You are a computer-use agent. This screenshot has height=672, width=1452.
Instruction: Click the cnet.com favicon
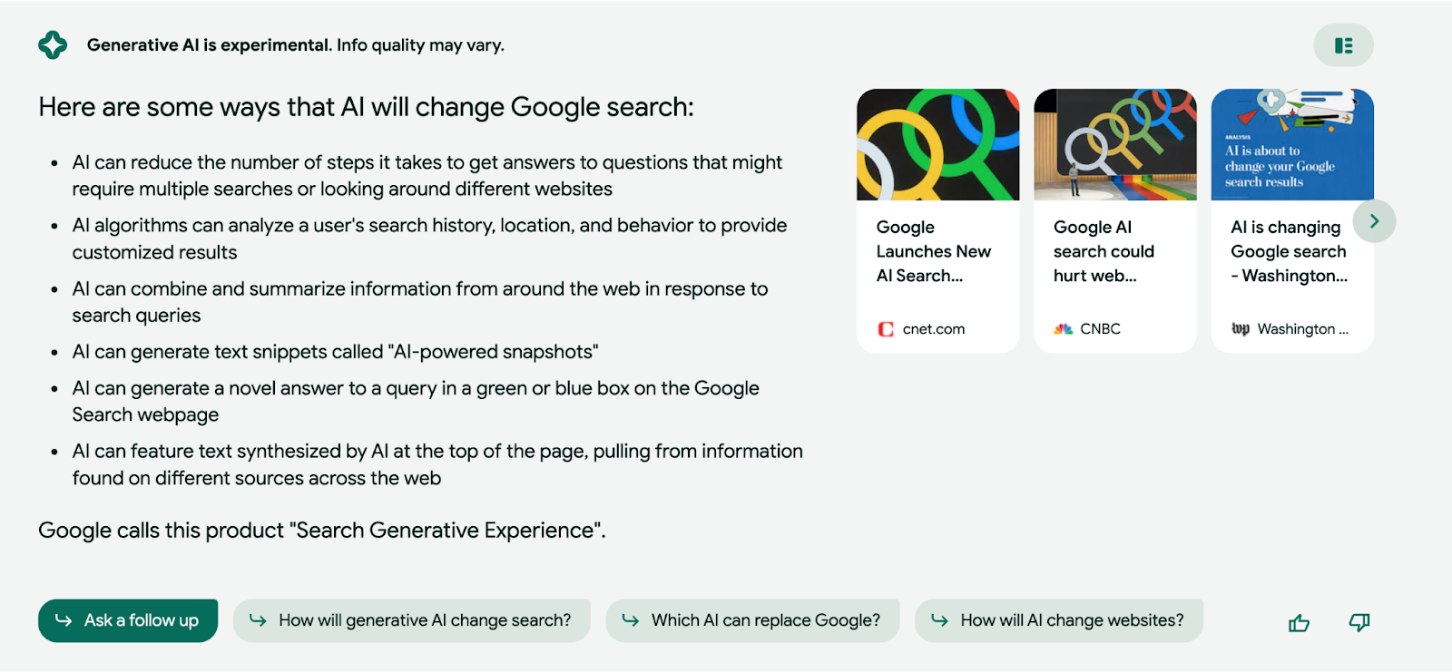tap(886, 329)
